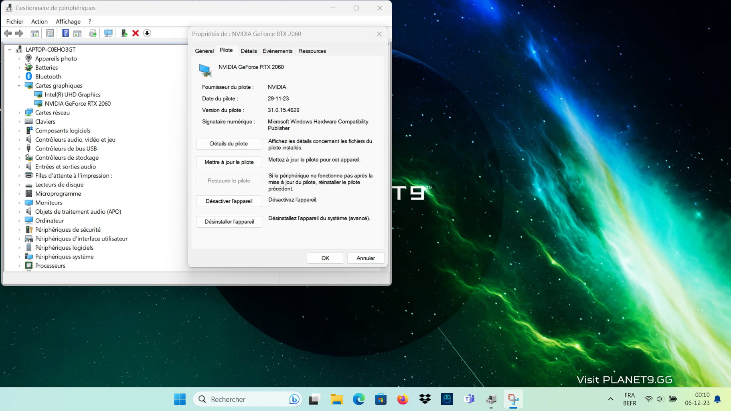The height and width of the screenshot is (411, 731).
Task: Click the blue Help question-mark toolbar icon
Action: tap(65, 33)
